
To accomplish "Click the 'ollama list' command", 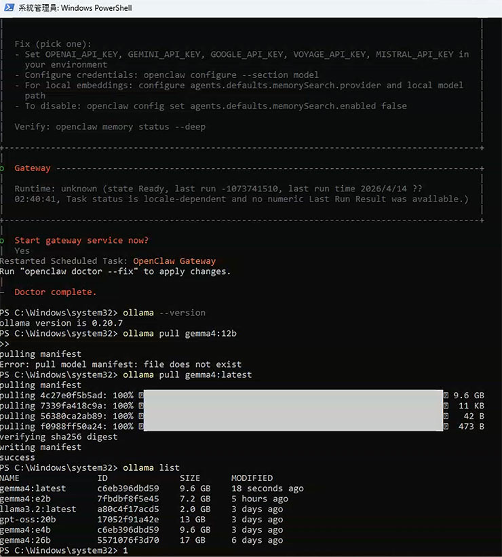I will [x=151, y=467].
